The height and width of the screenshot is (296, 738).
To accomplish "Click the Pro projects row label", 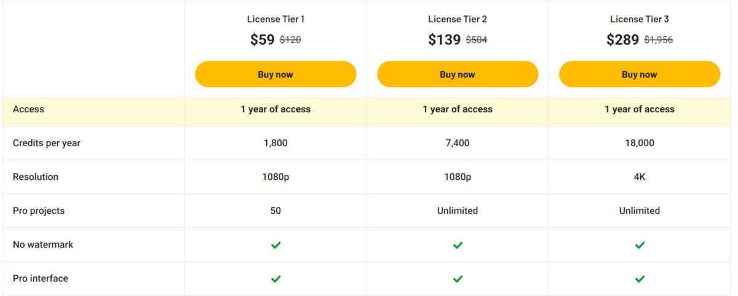I will [39, 211].
